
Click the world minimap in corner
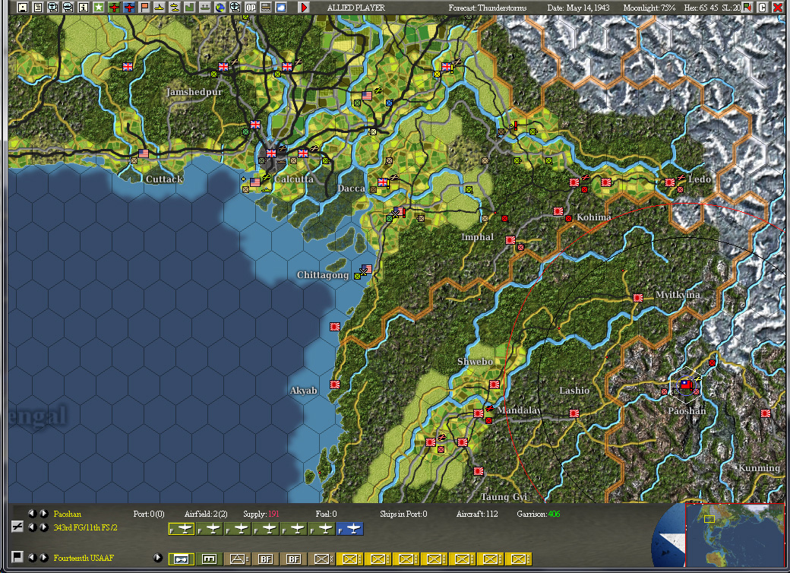(x=735, y=536)
